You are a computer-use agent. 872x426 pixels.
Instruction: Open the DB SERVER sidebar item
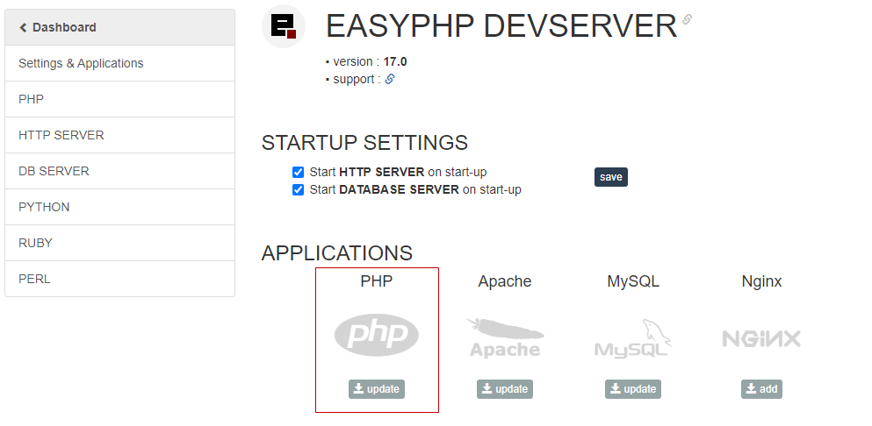click(x=54, y=171)
